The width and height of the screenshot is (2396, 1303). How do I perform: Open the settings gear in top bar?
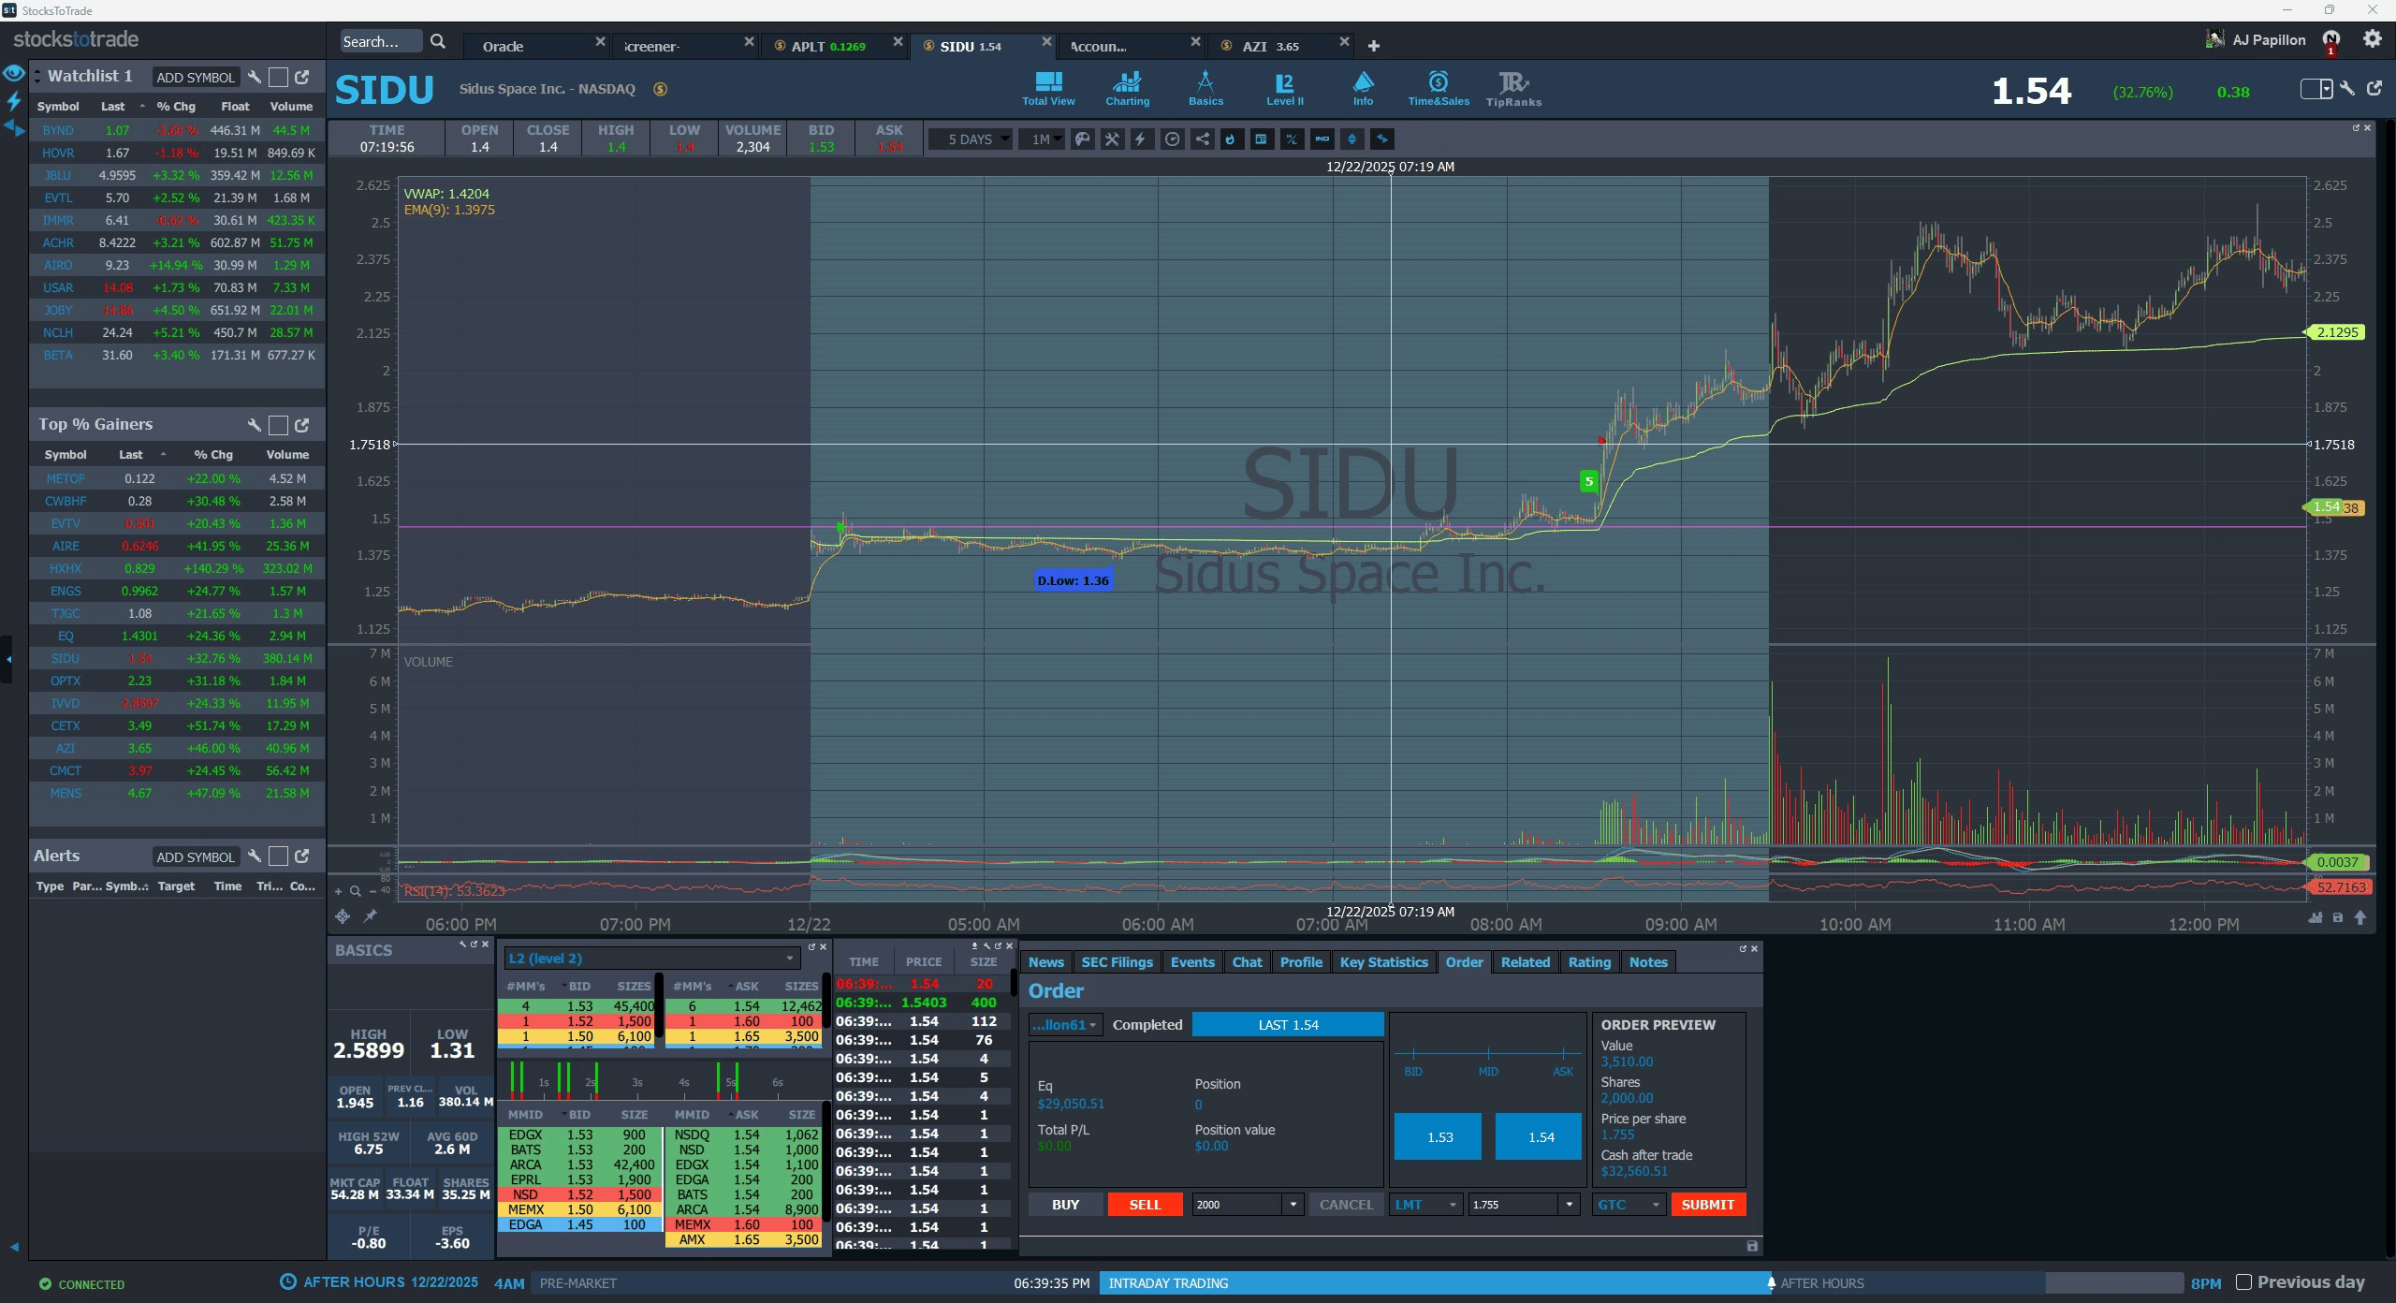click(2372, 39)
